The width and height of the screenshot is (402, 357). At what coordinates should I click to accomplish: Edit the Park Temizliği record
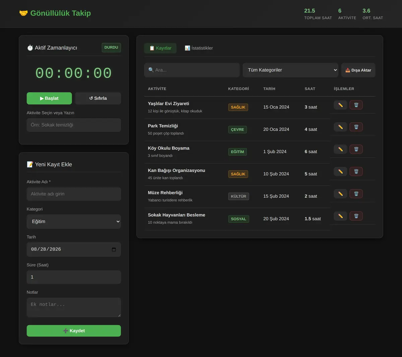pyautogui.click(x=340, y=127)
